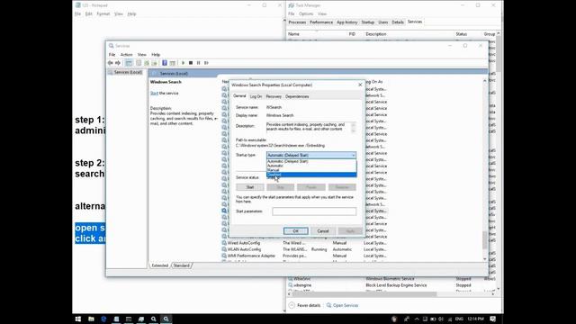Close the Windows Search Properties dialog

(360, 85)
